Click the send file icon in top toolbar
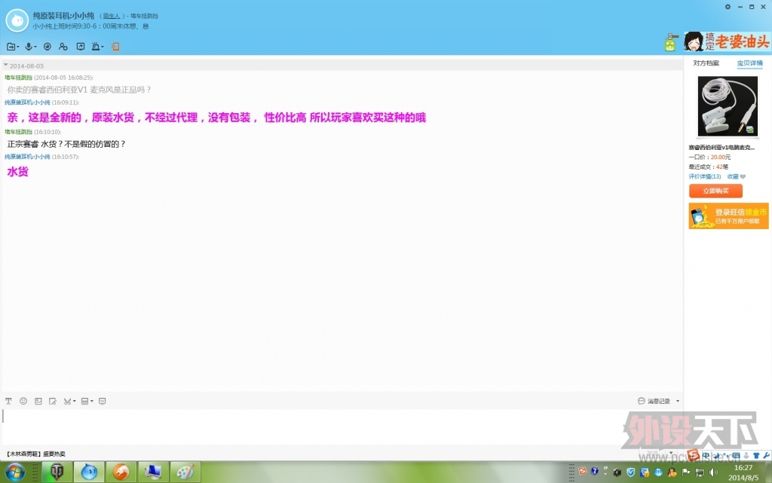 (x=11, y=47)
